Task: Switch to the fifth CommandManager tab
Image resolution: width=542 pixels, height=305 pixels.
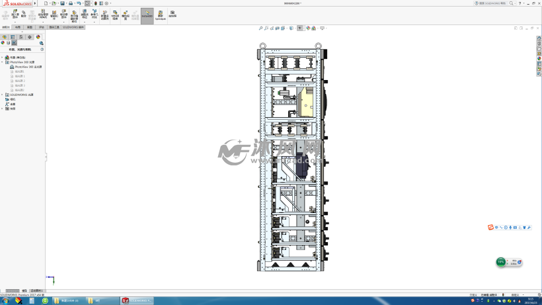Action: [x=54, y=27]
